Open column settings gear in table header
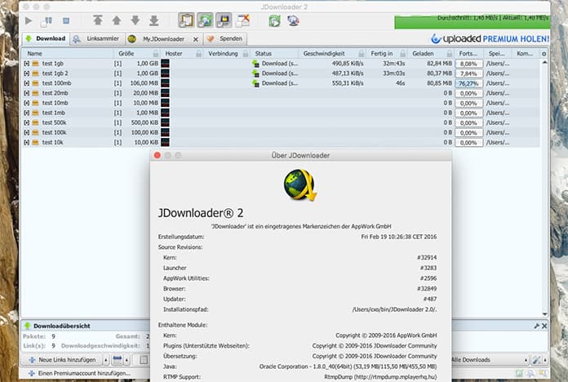This screenshot has height=382, width=568. [x=544, y=54]
